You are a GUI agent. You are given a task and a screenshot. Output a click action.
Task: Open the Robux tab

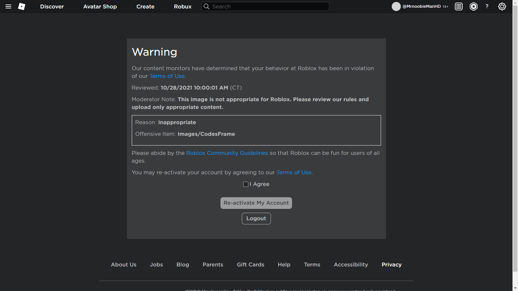click(x=183, y=6)
